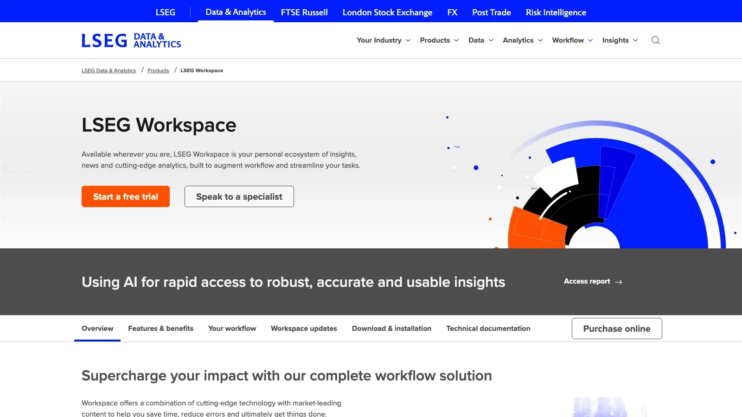Switch to Features & benefits tab
742x417 pixels.
[x=160, y=329]
